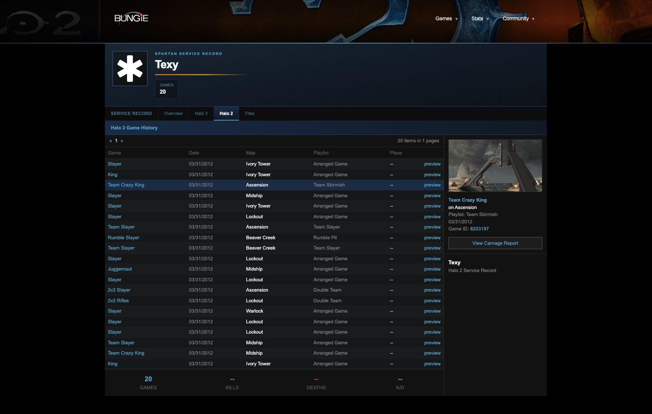Open the Juggernaut game link
652x414 pixels.
(120, 269)
